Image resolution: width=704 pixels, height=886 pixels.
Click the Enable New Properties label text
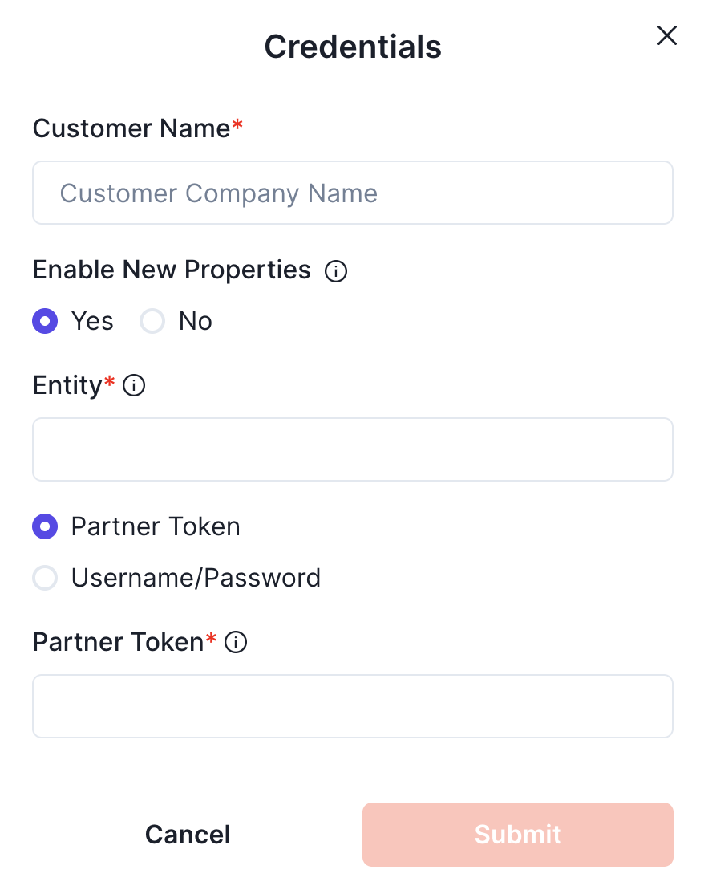click(x=172, y=270)
